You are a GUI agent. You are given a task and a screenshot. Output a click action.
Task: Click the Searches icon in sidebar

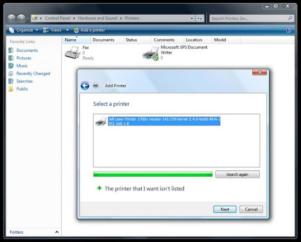coord(11,81)
